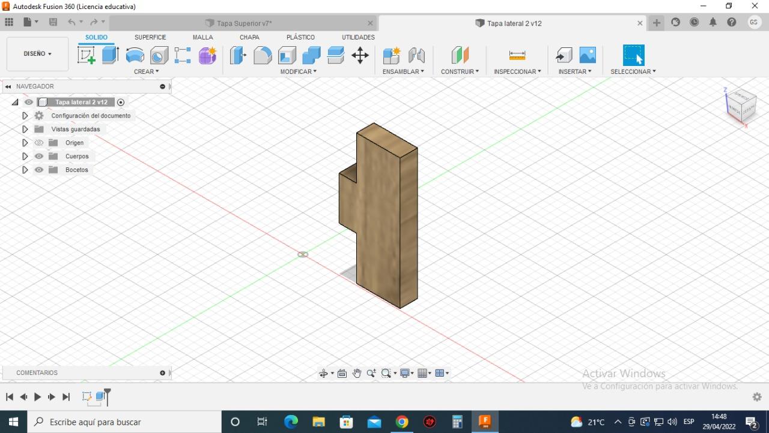769x433 pixels.
Task: Open the Job Status clock icon
Action: (694, 22)
